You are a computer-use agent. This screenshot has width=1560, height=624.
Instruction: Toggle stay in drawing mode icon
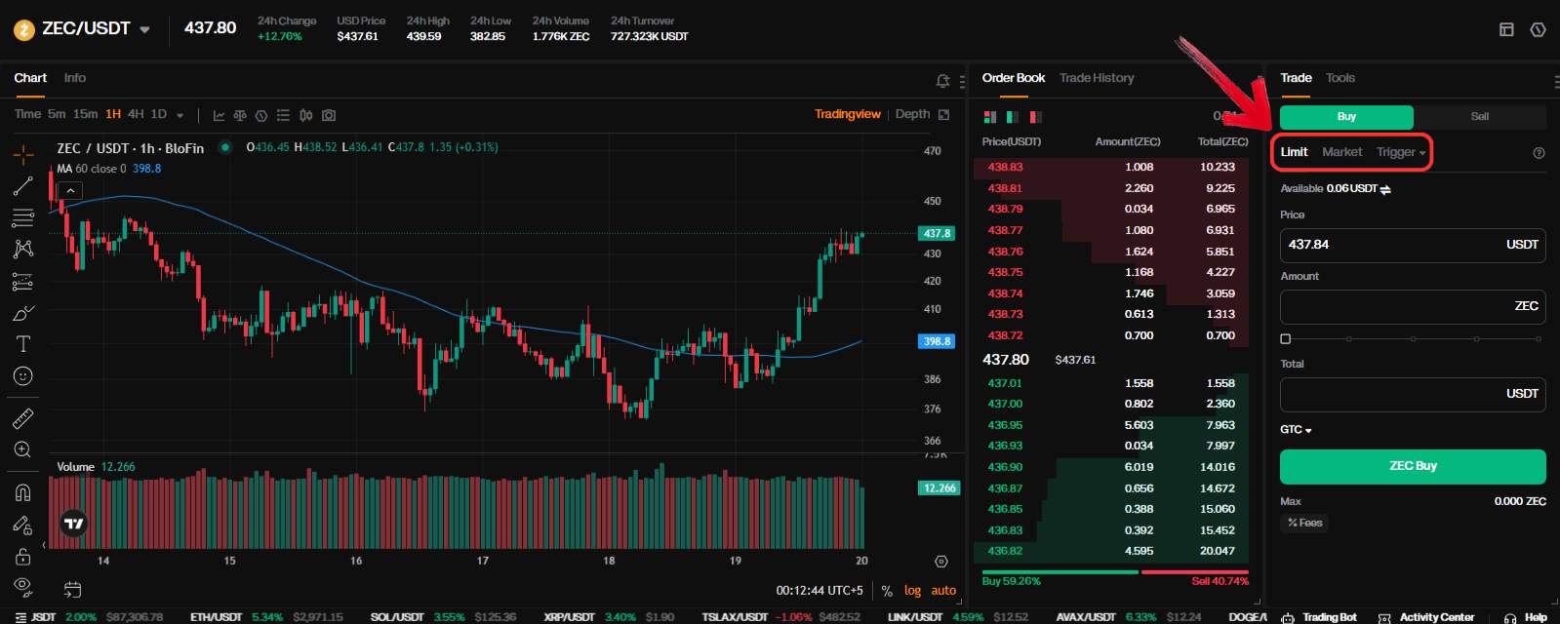(23, 525)
